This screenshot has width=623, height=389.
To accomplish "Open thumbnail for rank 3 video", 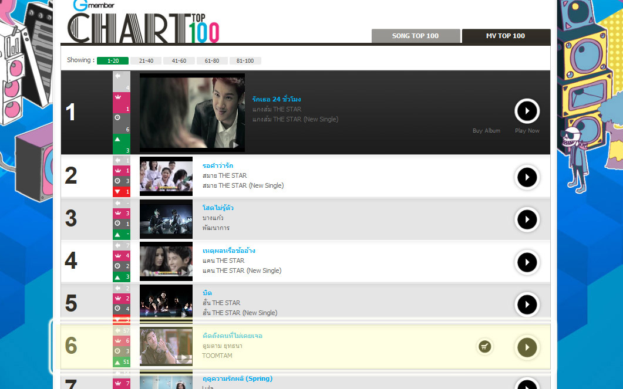I will point(166,219).
